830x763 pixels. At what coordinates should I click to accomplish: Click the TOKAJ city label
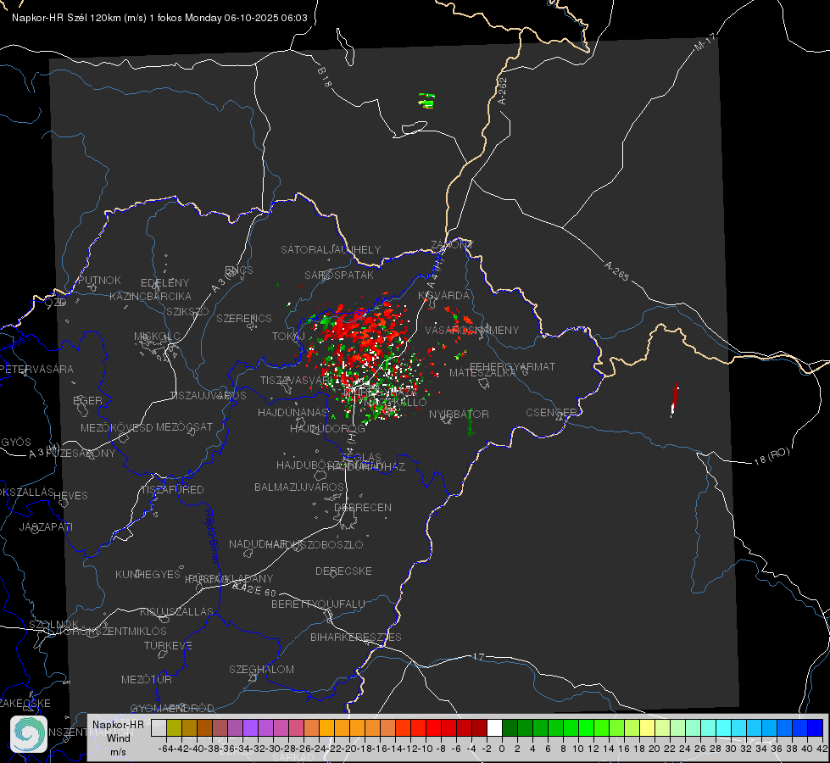pyautogui.click(x=288, y=337)
